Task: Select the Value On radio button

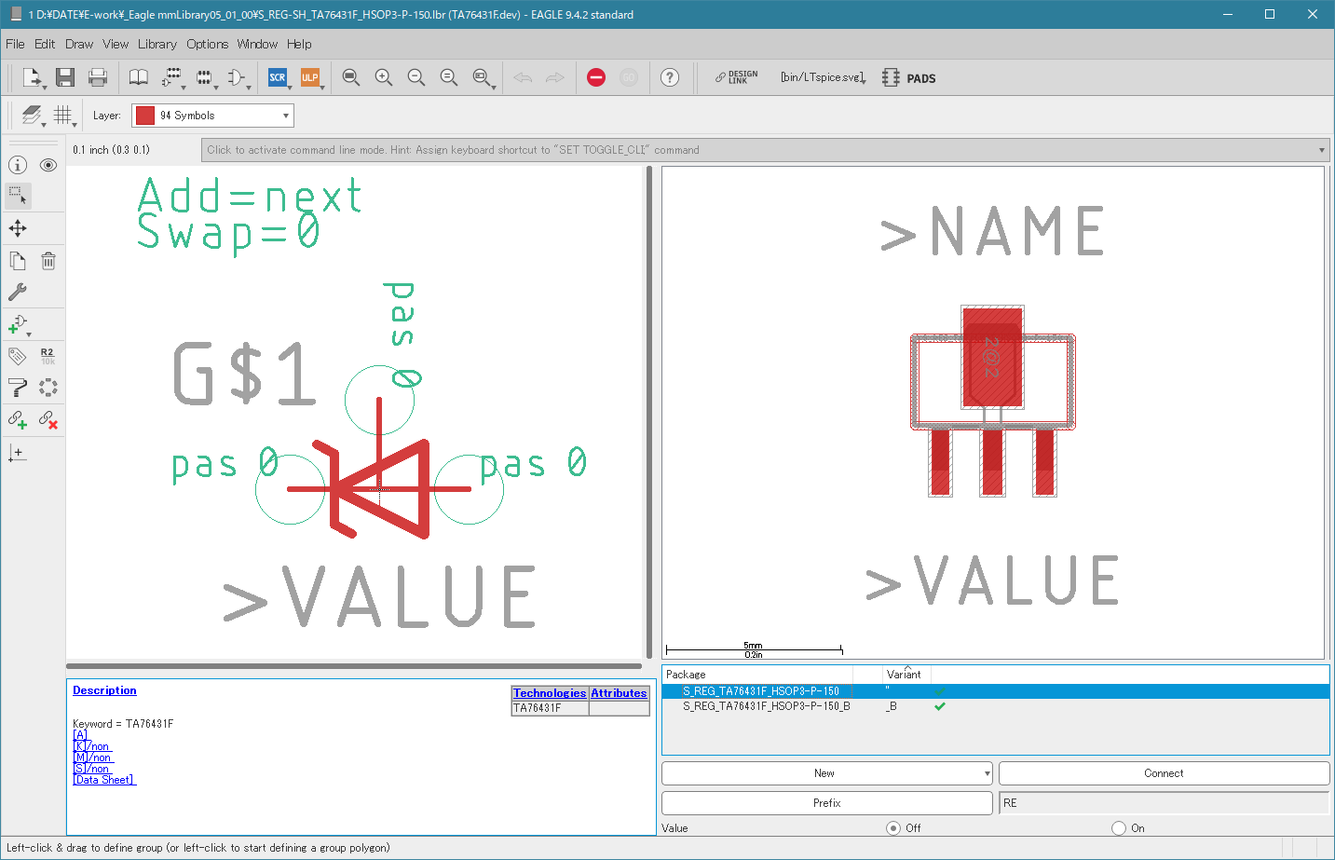Action: 1119,828
